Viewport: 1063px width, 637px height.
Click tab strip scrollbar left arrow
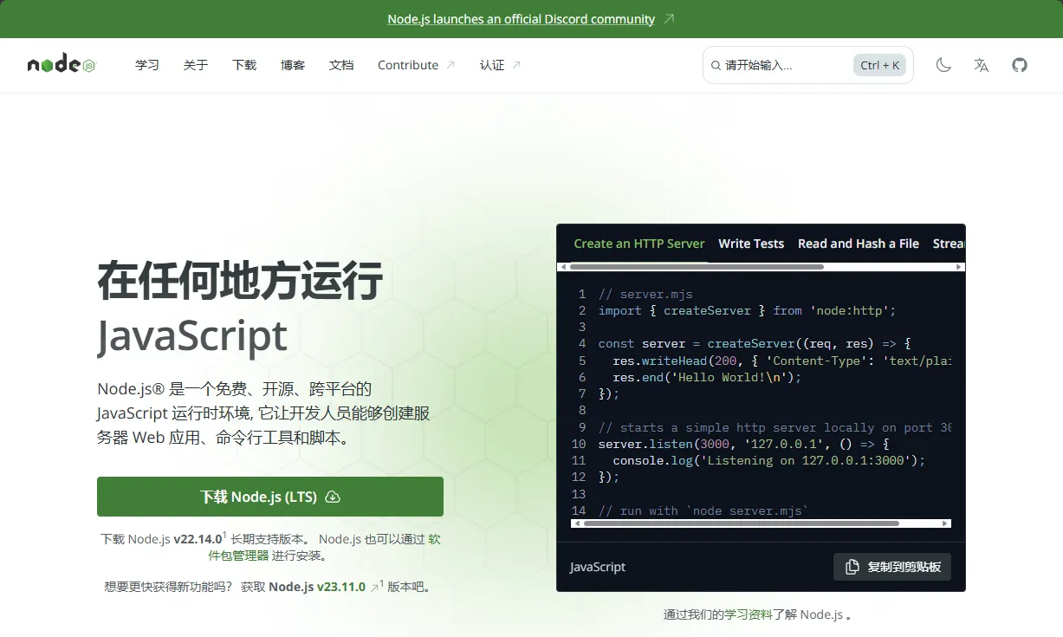563,267
